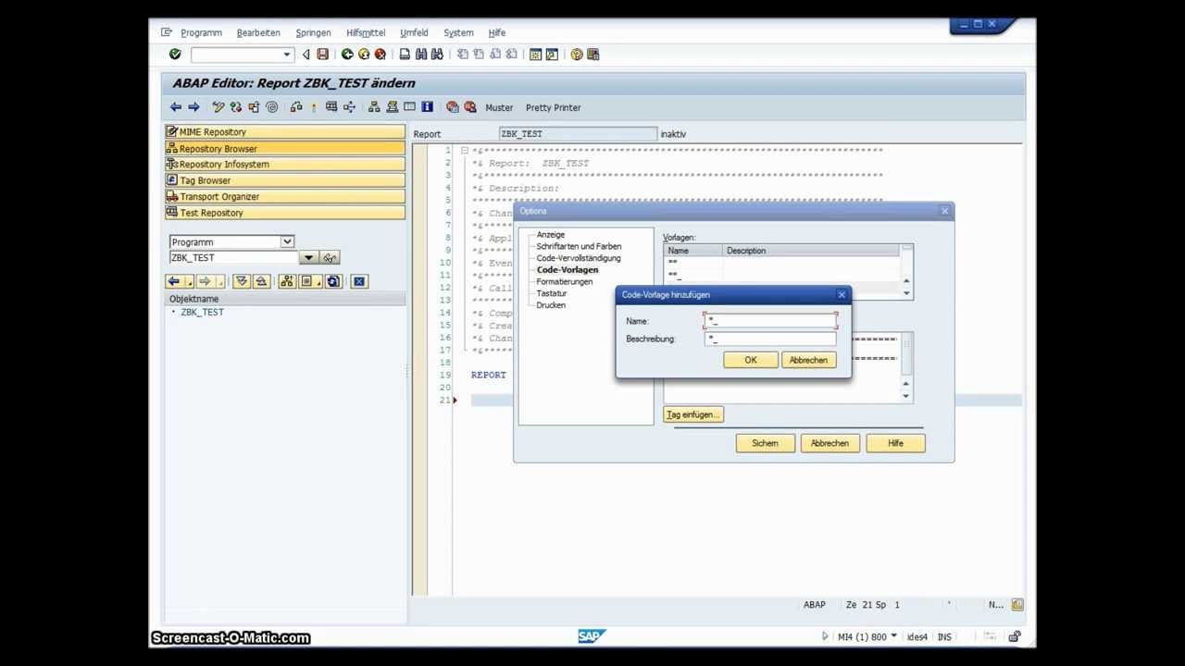This screenshot has width=1185, height=666.
Task: Open the SAP window menu icon left of Programm
Action: [167, 32]
